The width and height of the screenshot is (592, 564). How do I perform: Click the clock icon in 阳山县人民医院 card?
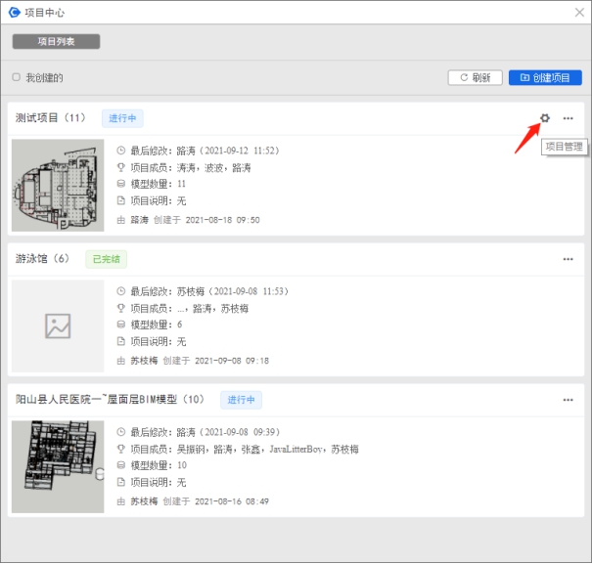tap(121, 432)
